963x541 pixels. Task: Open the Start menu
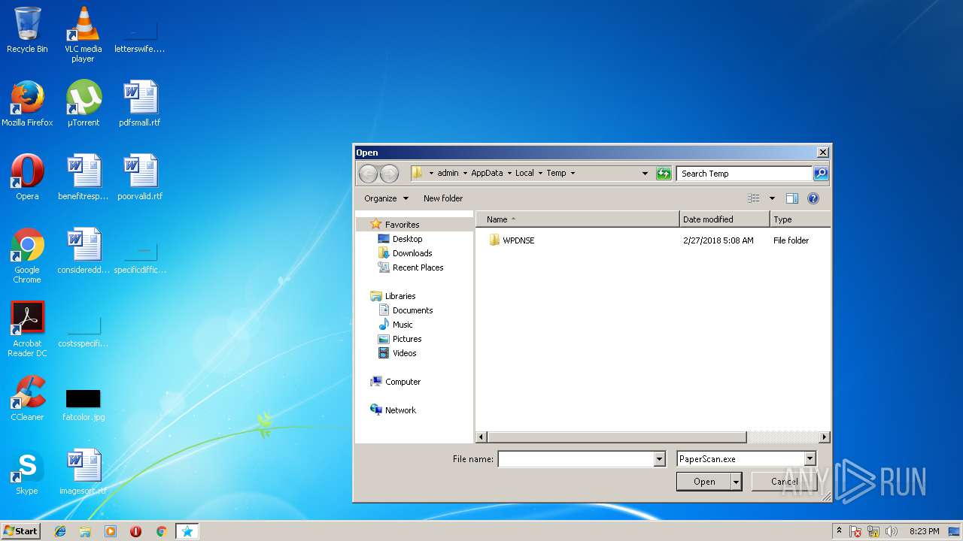[x=20, y=531]
